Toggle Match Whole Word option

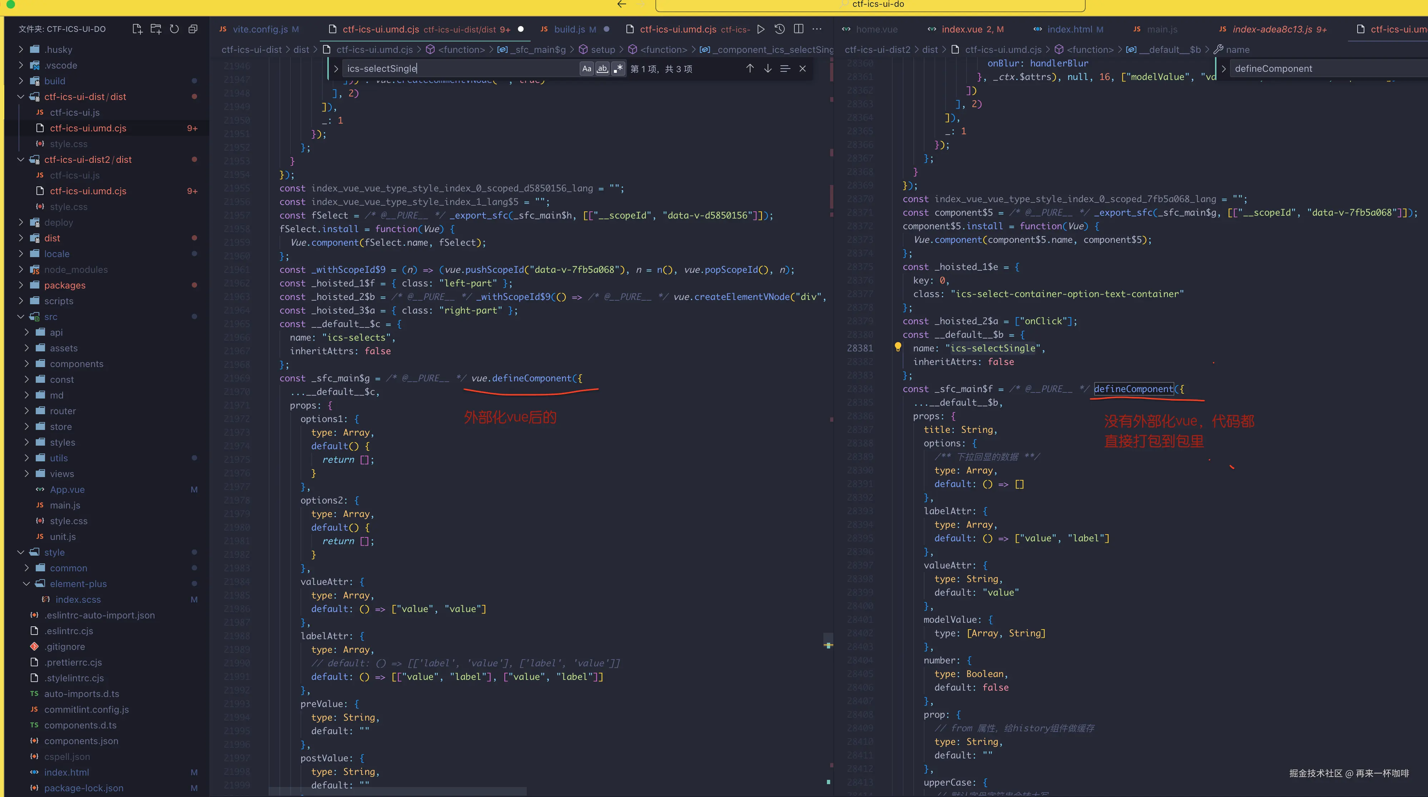point(602,69)
